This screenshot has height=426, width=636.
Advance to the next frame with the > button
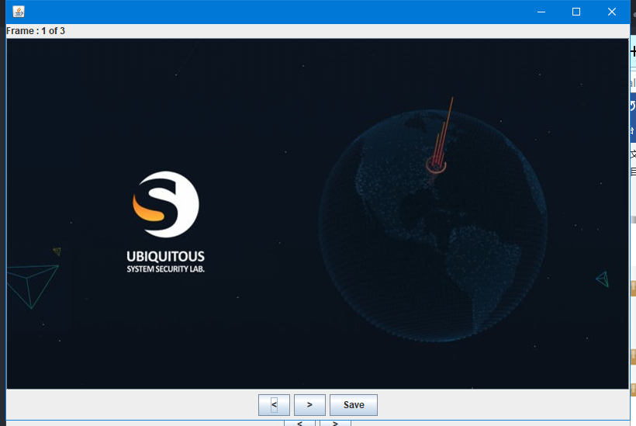(309, 405)
